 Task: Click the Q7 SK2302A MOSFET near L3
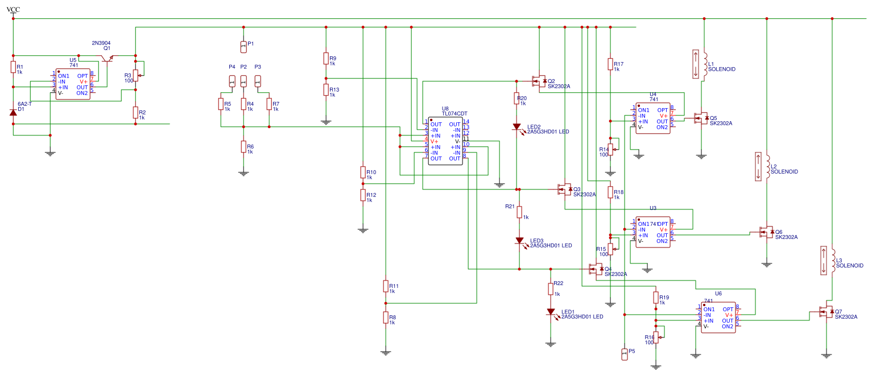tap(826, 312)
